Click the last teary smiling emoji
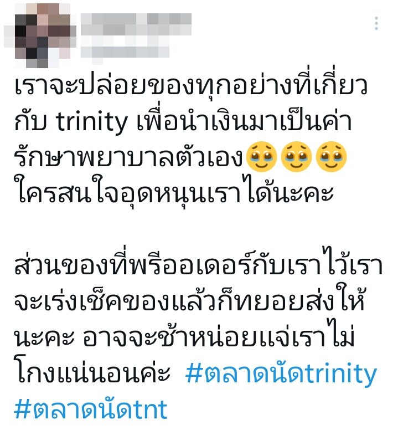Screen dimensions: 398x430 331,157
